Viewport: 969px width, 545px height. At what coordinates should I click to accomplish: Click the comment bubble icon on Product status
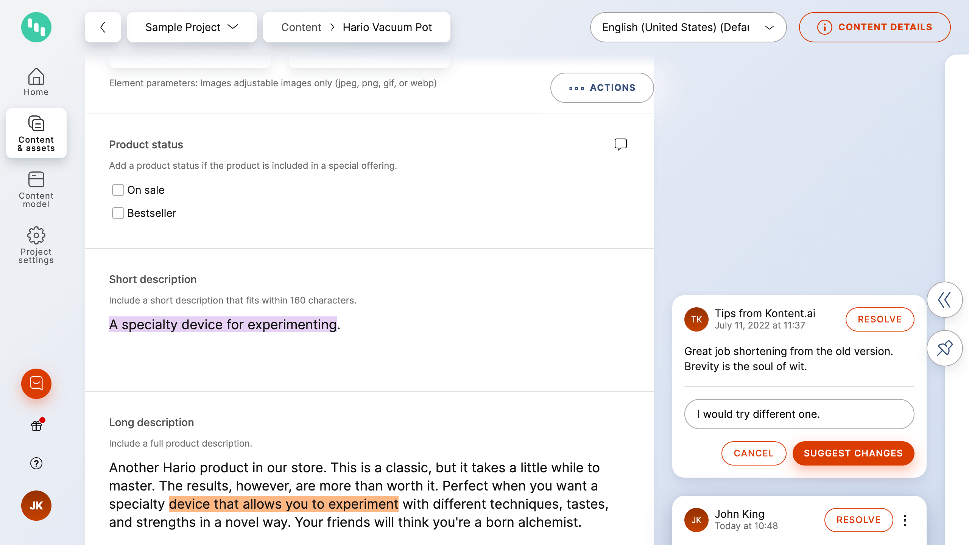click(x=620, y=145)
